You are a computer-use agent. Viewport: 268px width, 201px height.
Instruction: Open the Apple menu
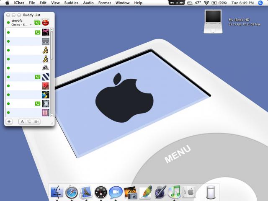pyautogui.click(x=7, y=3)
